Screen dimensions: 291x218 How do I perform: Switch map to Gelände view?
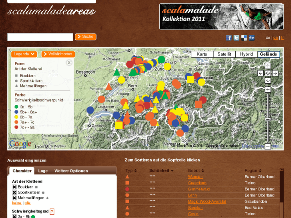coord(269,54)
